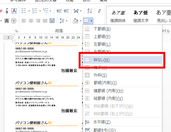The width and height of the screenshot is (171, 132).
Task: Click the multilevel list icon
Action: click(46, 11)
